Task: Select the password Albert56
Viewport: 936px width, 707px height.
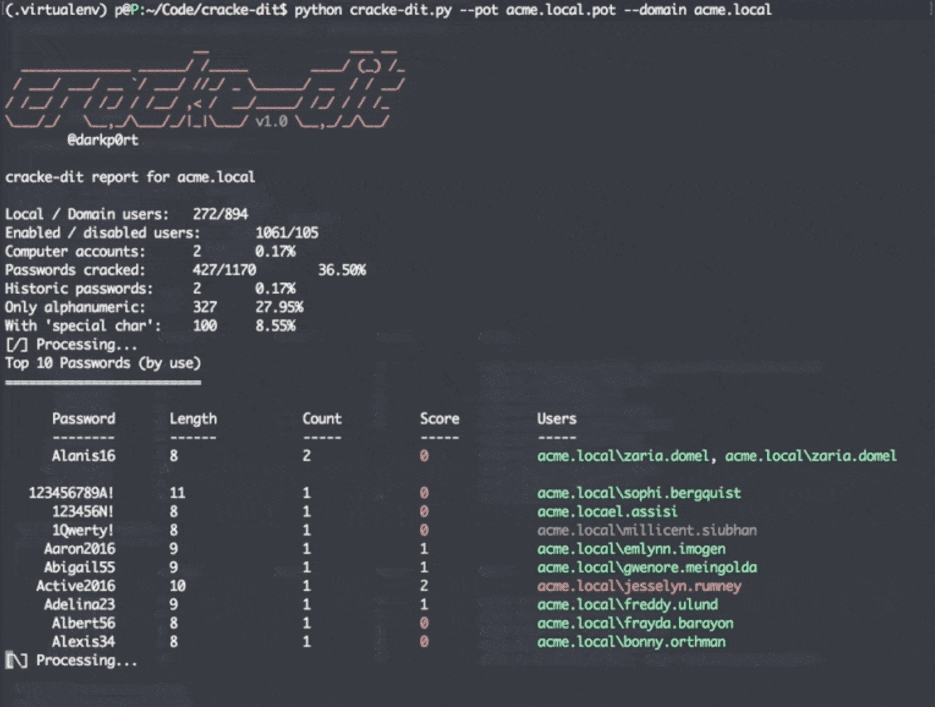Action: pos(84,623)
